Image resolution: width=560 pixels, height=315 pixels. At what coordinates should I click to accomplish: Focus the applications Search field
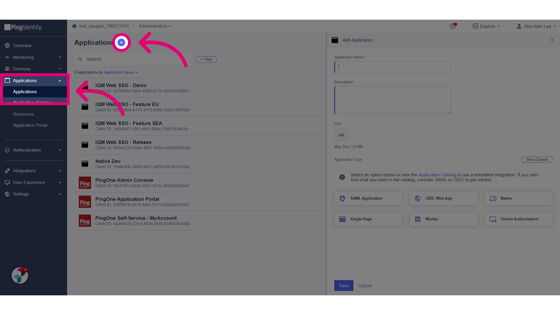pyautogui.click(x=132, y=59)
